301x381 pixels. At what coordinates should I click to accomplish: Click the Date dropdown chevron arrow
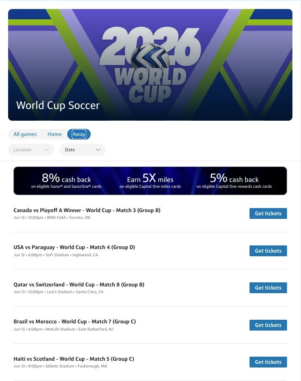(98, 150)
